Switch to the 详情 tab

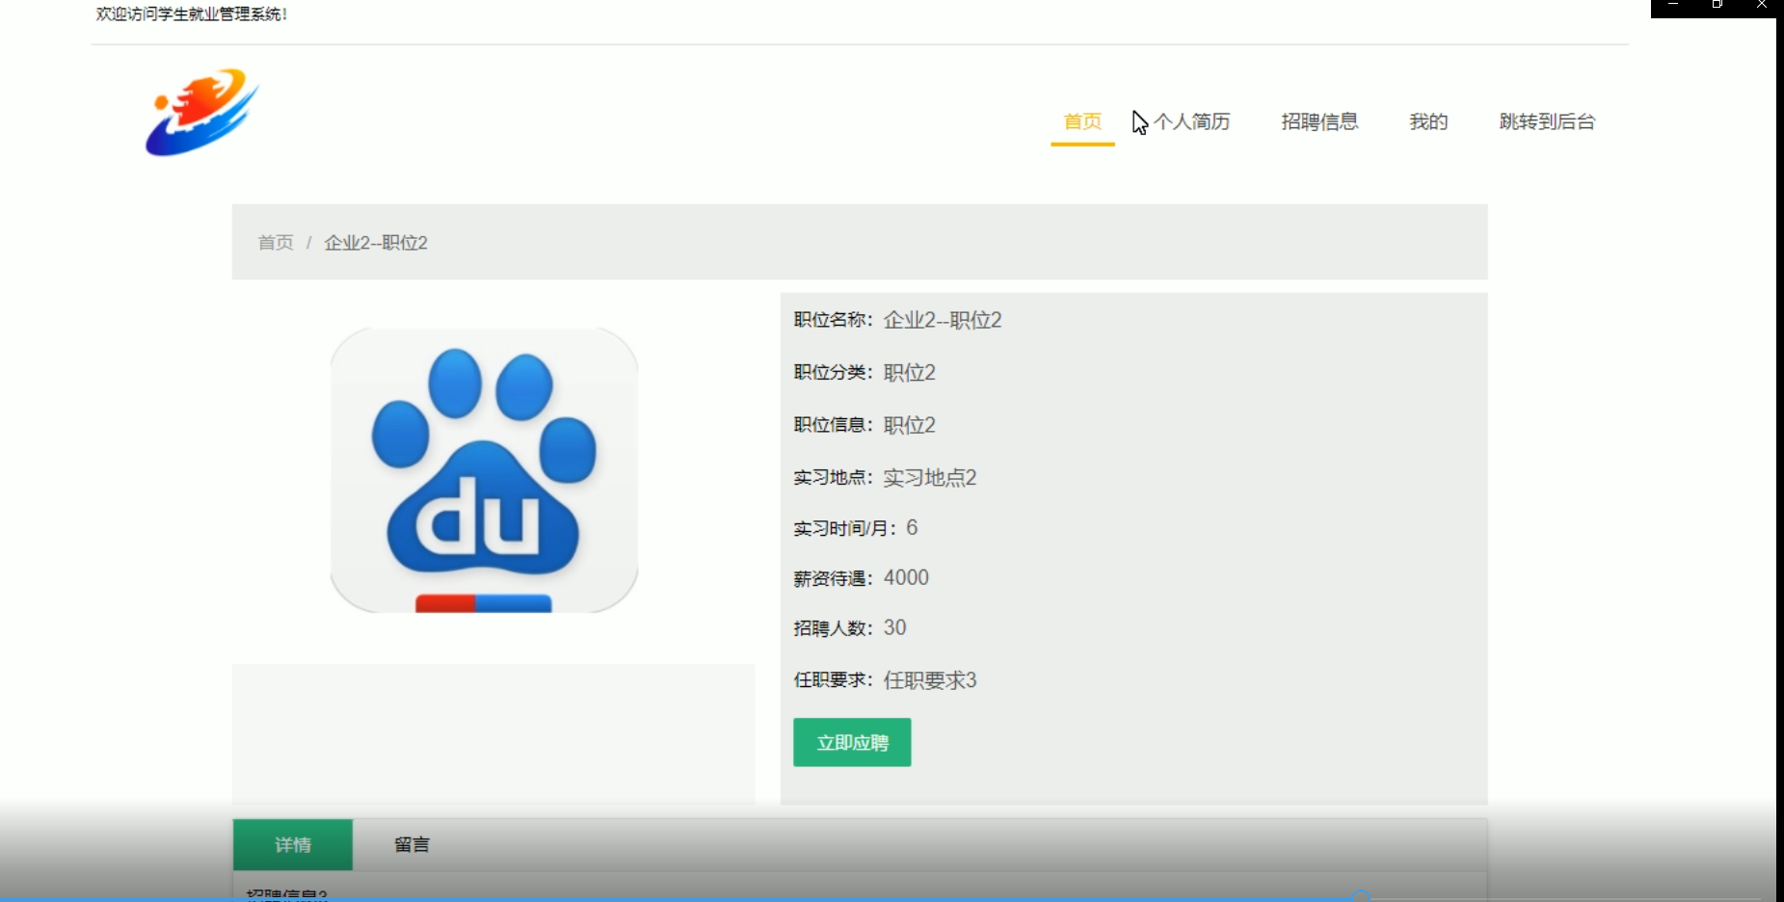[293, 845]
